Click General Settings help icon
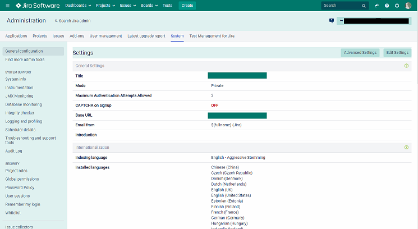 (x=406, y=66)
